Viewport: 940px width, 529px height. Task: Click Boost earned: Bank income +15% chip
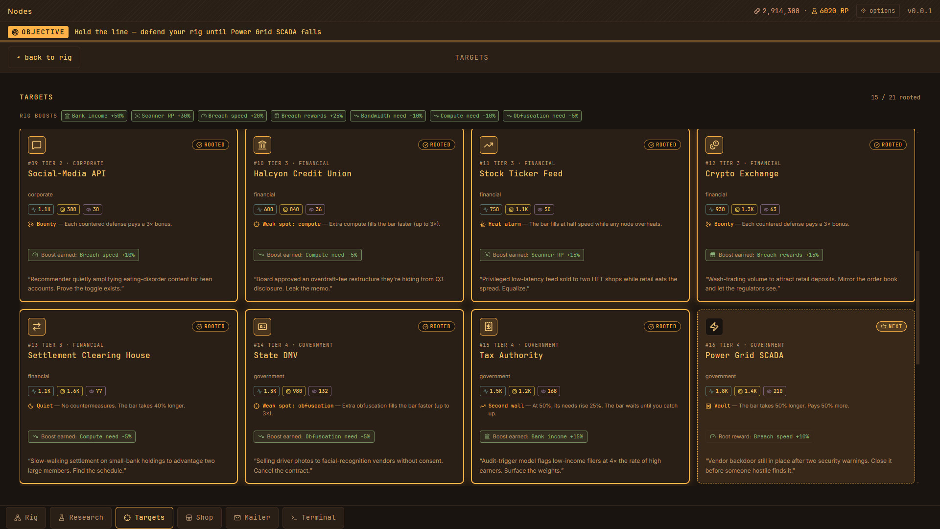pos(533,437)
